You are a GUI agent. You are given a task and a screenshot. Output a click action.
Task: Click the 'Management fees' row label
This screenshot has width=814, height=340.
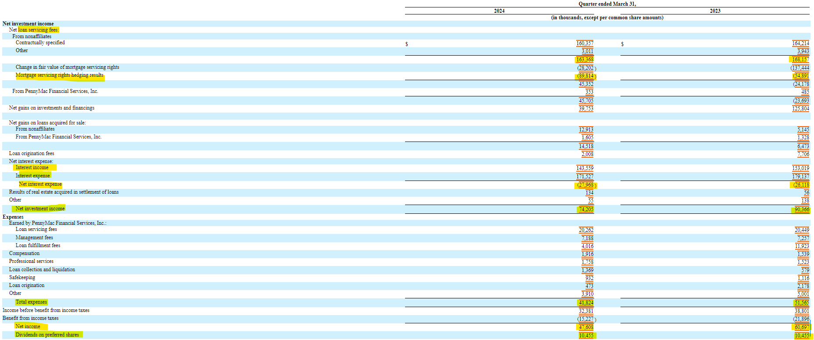coord(34,237)
